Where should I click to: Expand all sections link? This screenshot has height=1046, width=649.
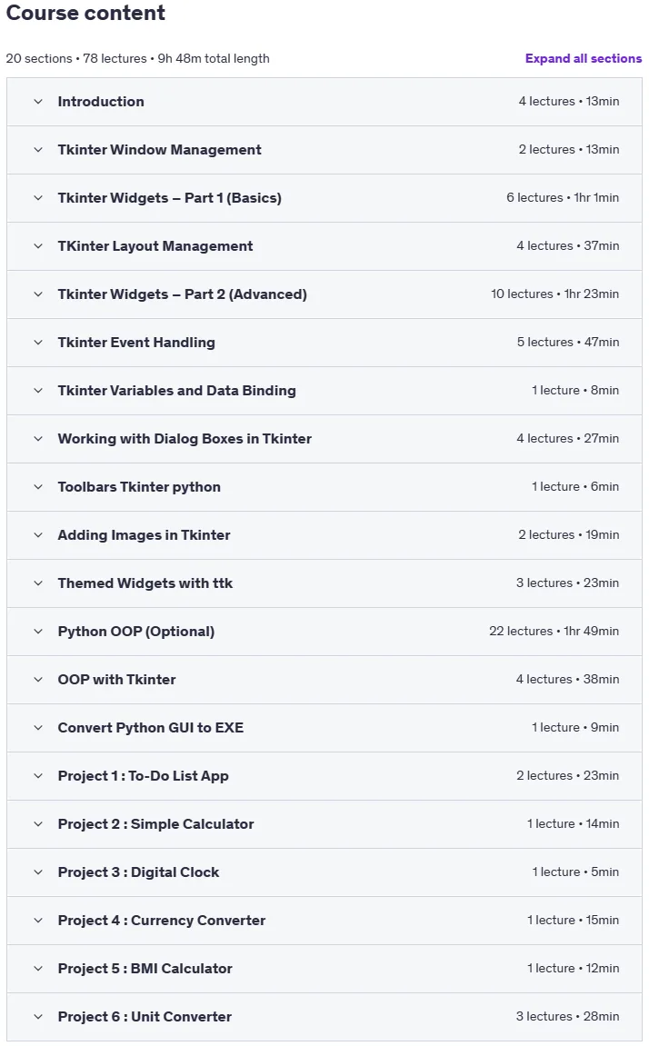coord(583,59)
